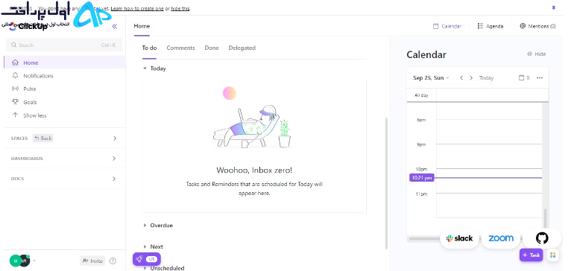Click the 8pm time slot
The width and height of the screenshot is (568, 271).
(x=489, y=132)
